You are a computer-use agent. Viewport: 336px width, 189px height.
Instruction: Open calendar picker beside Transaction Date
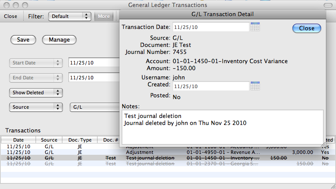pos(255,27)
